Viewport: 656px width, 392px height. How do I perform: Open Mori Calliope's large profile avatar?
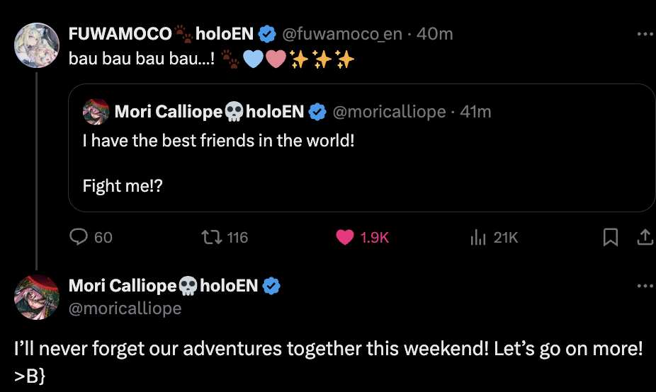(36, 297)
